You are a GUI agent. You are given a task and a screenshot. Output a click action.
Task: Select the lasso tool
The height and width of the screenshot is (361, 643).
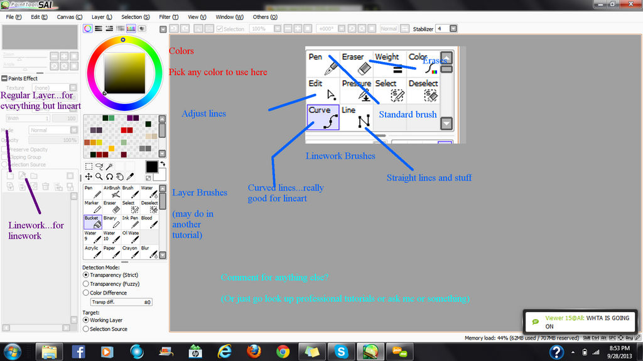click(99, 166)
